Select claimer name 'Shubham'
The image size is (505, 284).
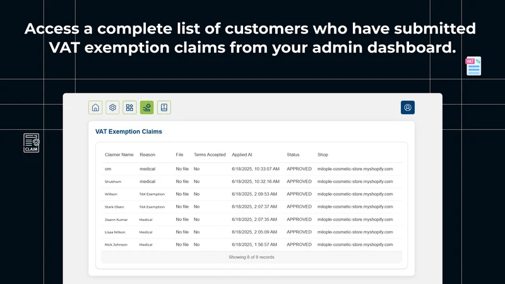point(113,182)
